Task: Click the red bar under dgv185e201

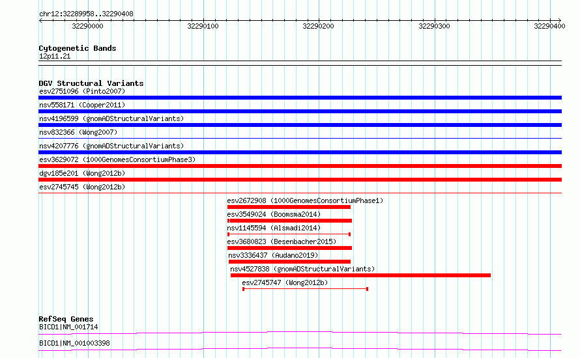Action: click(300, 180)
